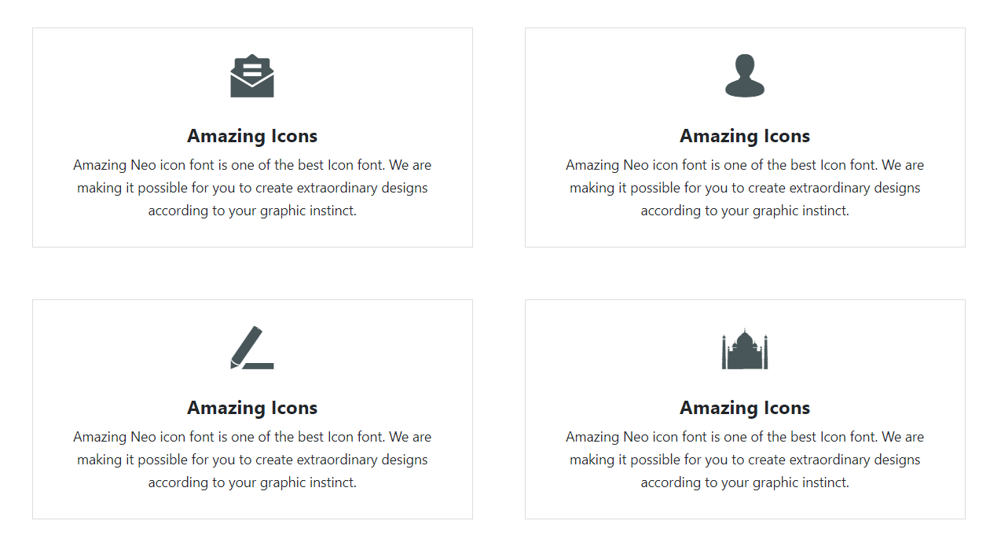Click Amazing Icons heading under pencil icon
The width and height of the screenshot is (990, 550).
(x=252, y=408)
